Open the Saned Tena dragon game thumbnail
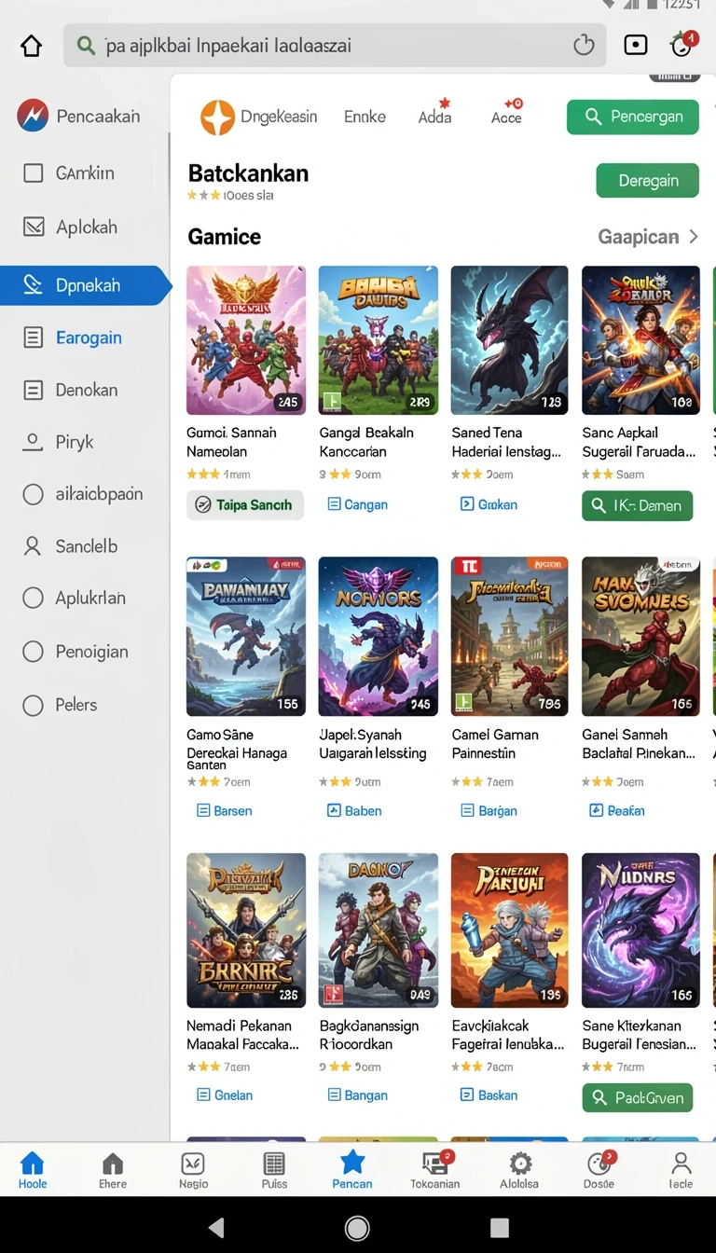The width and height of the screenshot is (716, 1253). [x=510, y=340]
